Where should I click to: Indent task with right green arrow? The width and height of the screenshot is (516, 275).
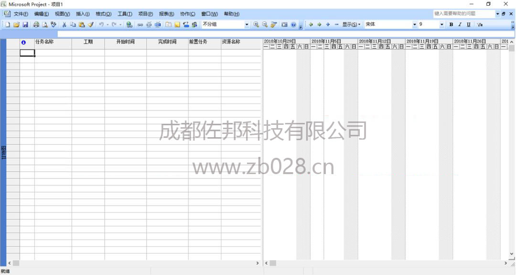point(319,25)
